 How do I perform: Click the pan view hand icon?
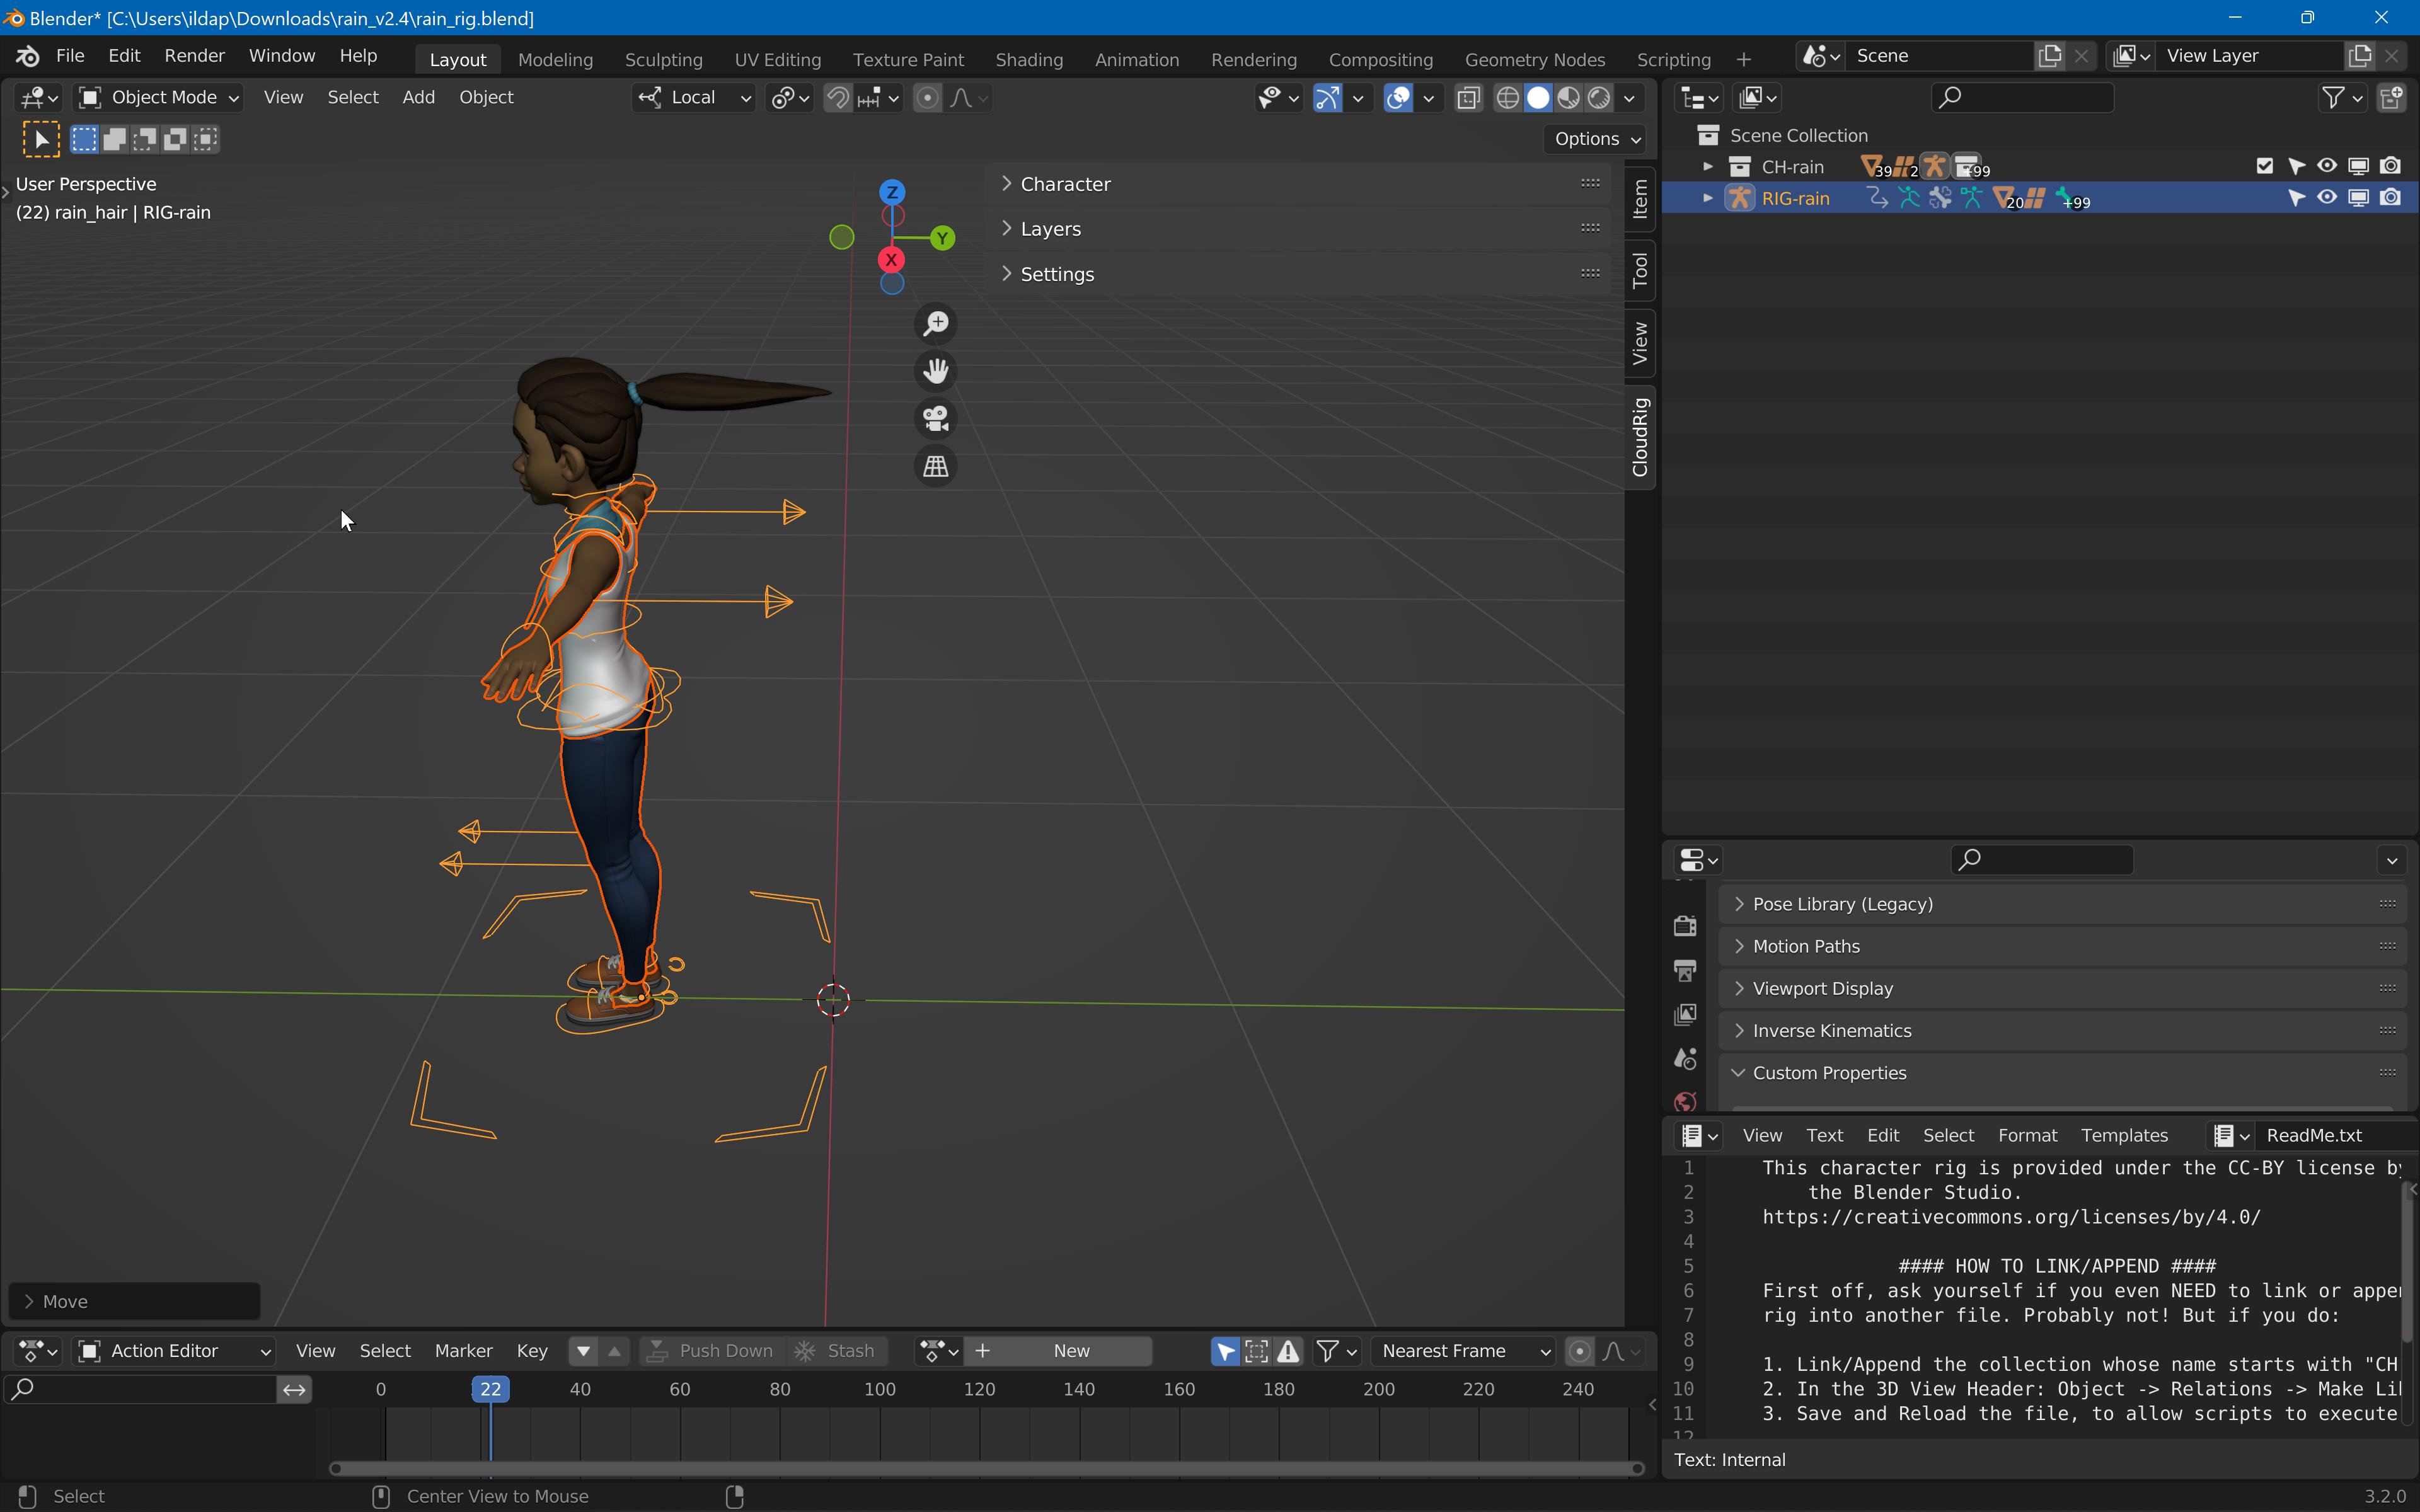coord(936,371)
